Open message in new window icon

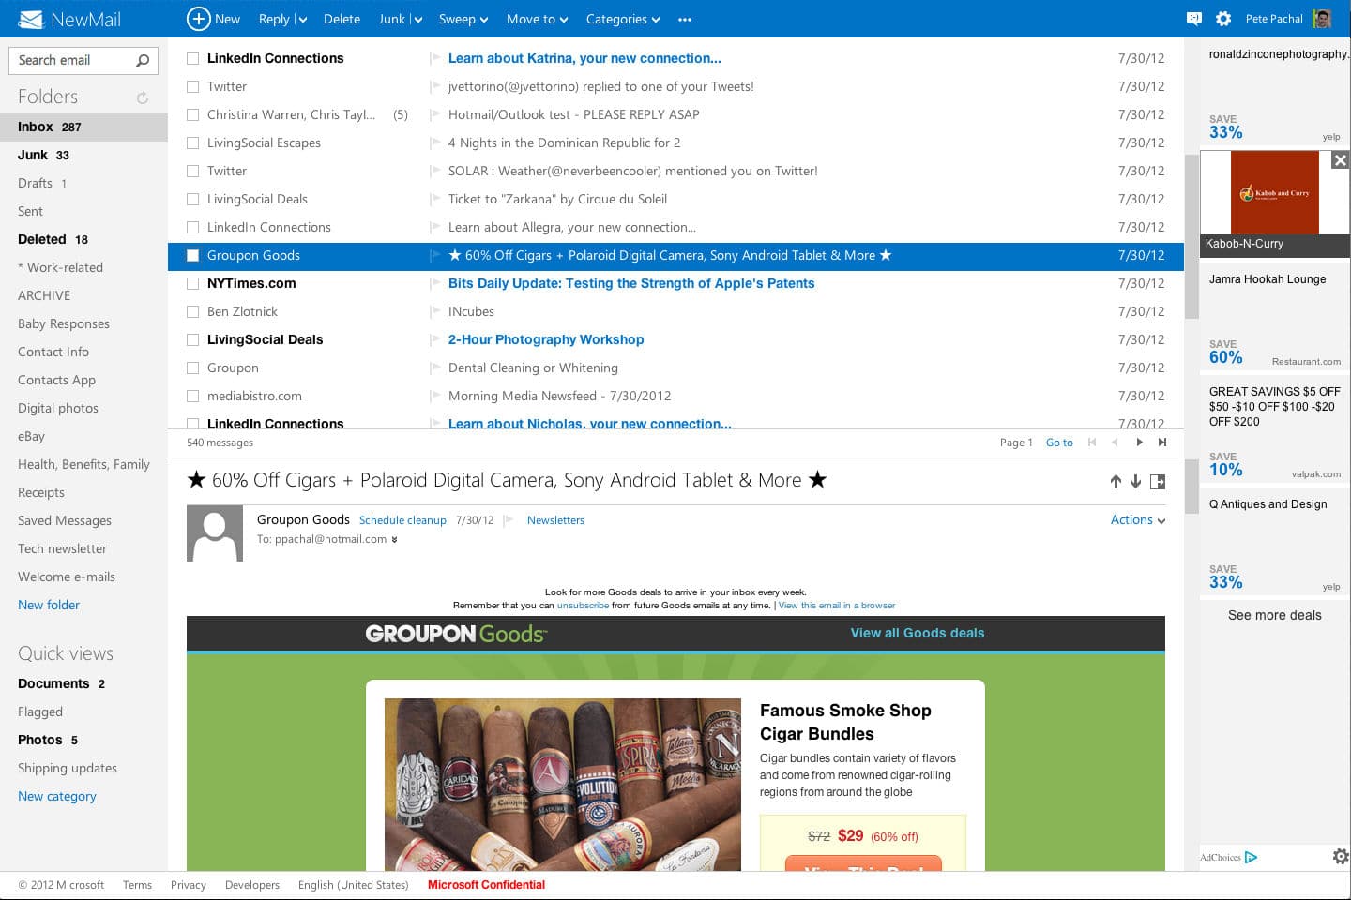coord(1158,481)
